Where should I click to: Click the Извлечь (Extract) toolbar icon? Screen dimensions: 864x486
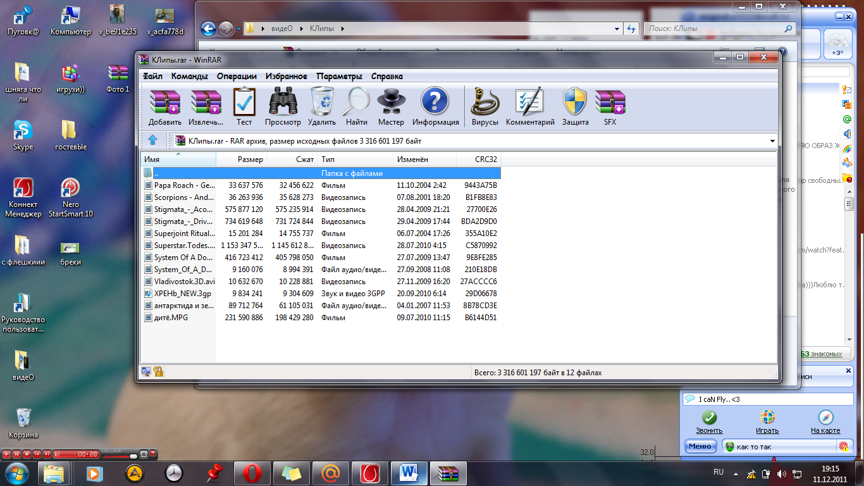pos(206,101)
